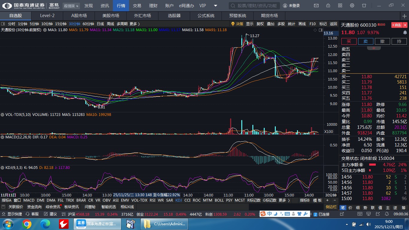Open the mail inbox icon in title bar
This screenshot has height=230, width=409.
[316, 6]
